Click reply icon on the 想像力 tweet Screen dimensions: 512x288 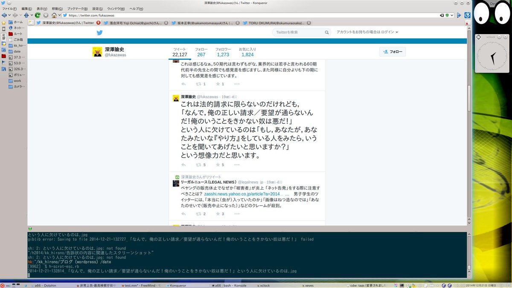[x=183, y=165]
